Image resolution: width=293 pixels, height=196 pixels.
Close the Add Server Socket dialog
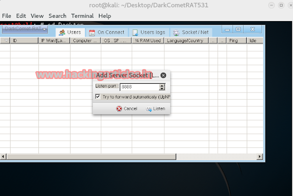163,75
